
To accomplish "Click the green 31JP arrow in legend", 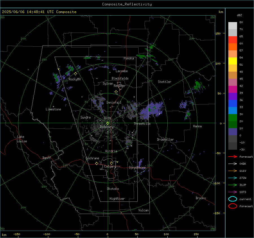I will pyautogui.click(x=233, y=185).
